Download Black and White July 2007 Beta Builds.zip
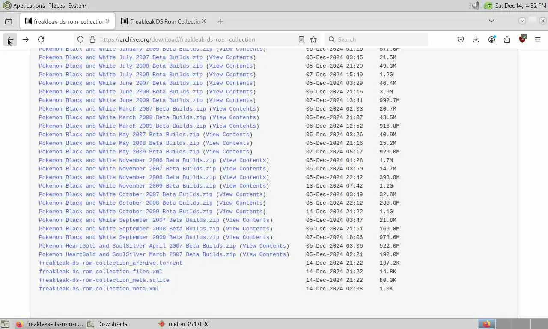 click(x=121, y=57)
